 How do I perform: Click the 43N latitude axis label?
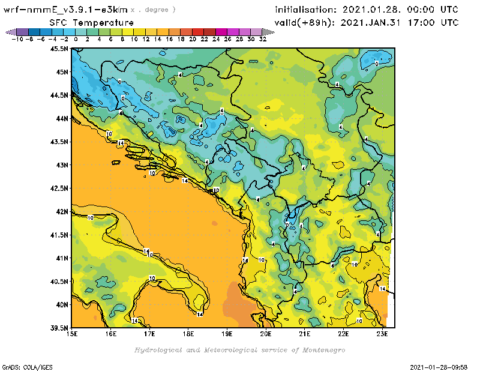point(62,165)
